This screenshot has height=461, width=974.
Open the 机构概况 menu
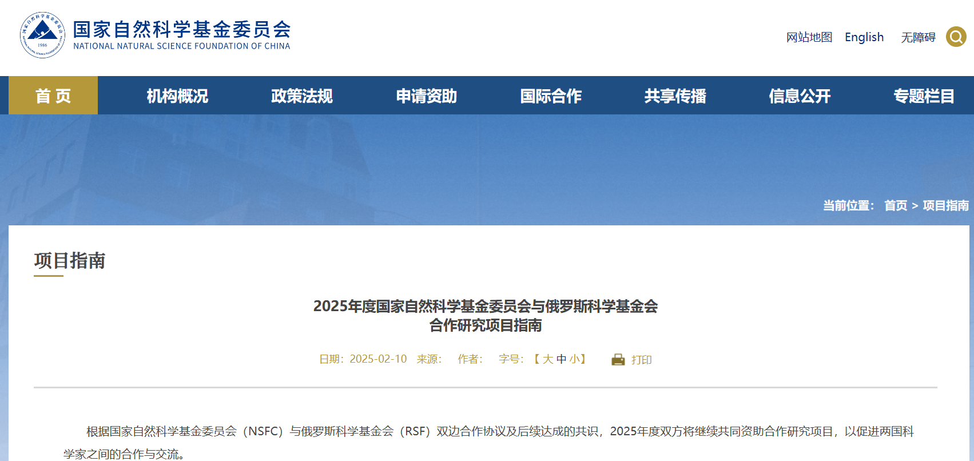(177, 96)
